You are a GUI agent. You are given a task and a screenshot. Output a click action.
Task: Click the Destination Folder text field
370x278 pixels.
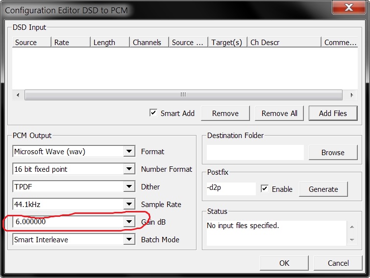pyautogui.click(x=255, y=152)
